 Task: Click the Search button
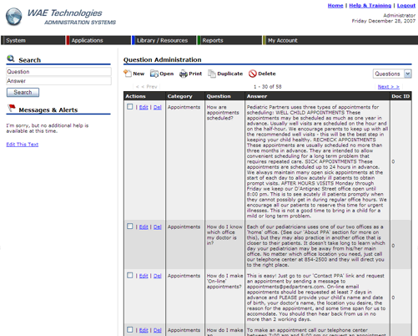pyautogui.click(x=23, y=92)
